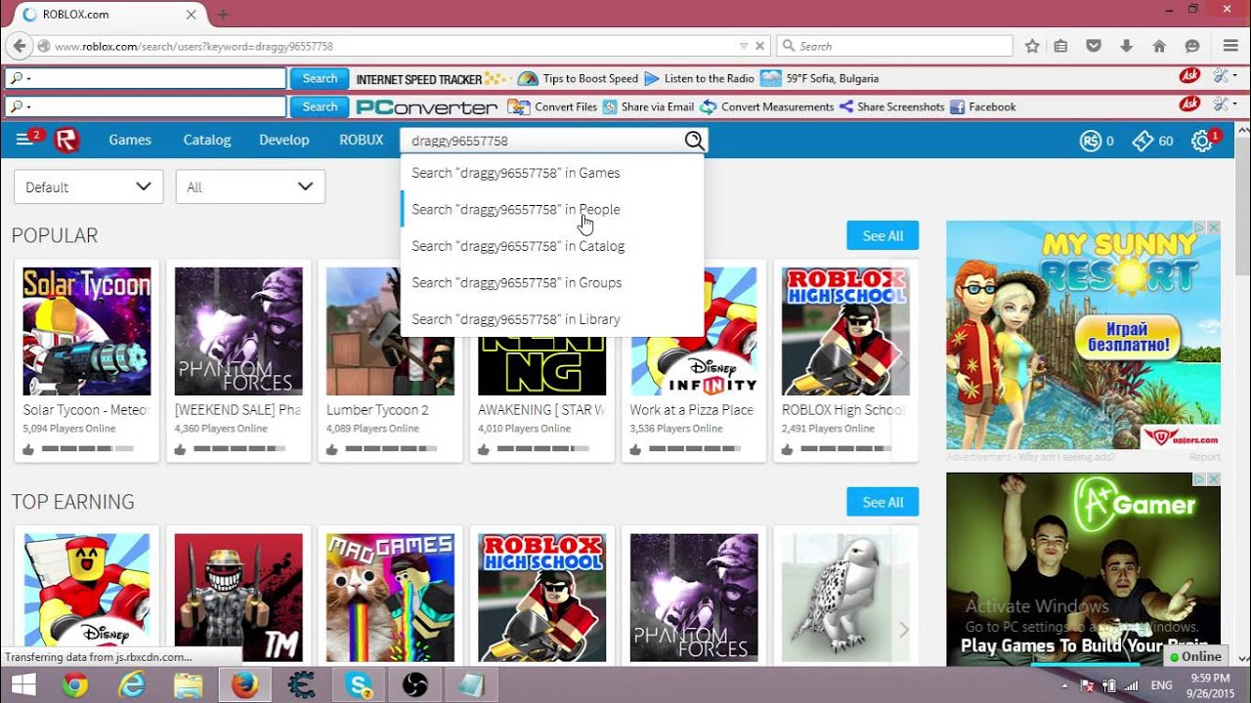Select Search "draggy96557758" in Library
Image resolution: width=1251 pixels, height=703 pixels.
pos(552,319)
